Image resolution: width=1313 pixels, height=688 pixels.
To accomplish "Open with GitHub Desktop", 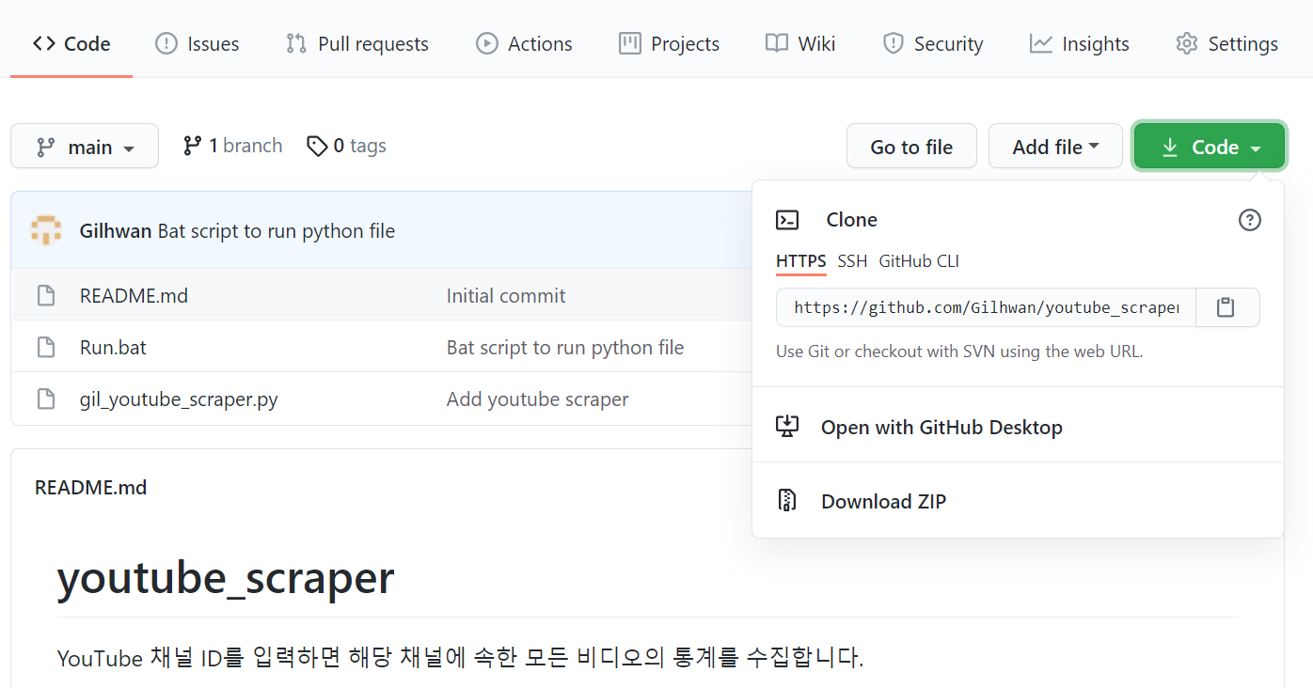I will point(1019,427).
